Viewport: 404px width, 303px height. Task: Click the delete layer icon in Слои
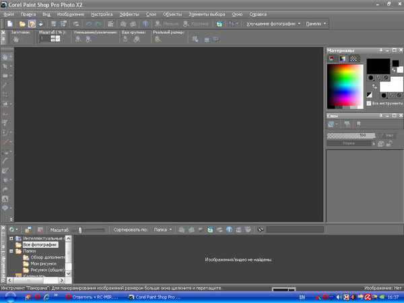pos(347,124)
